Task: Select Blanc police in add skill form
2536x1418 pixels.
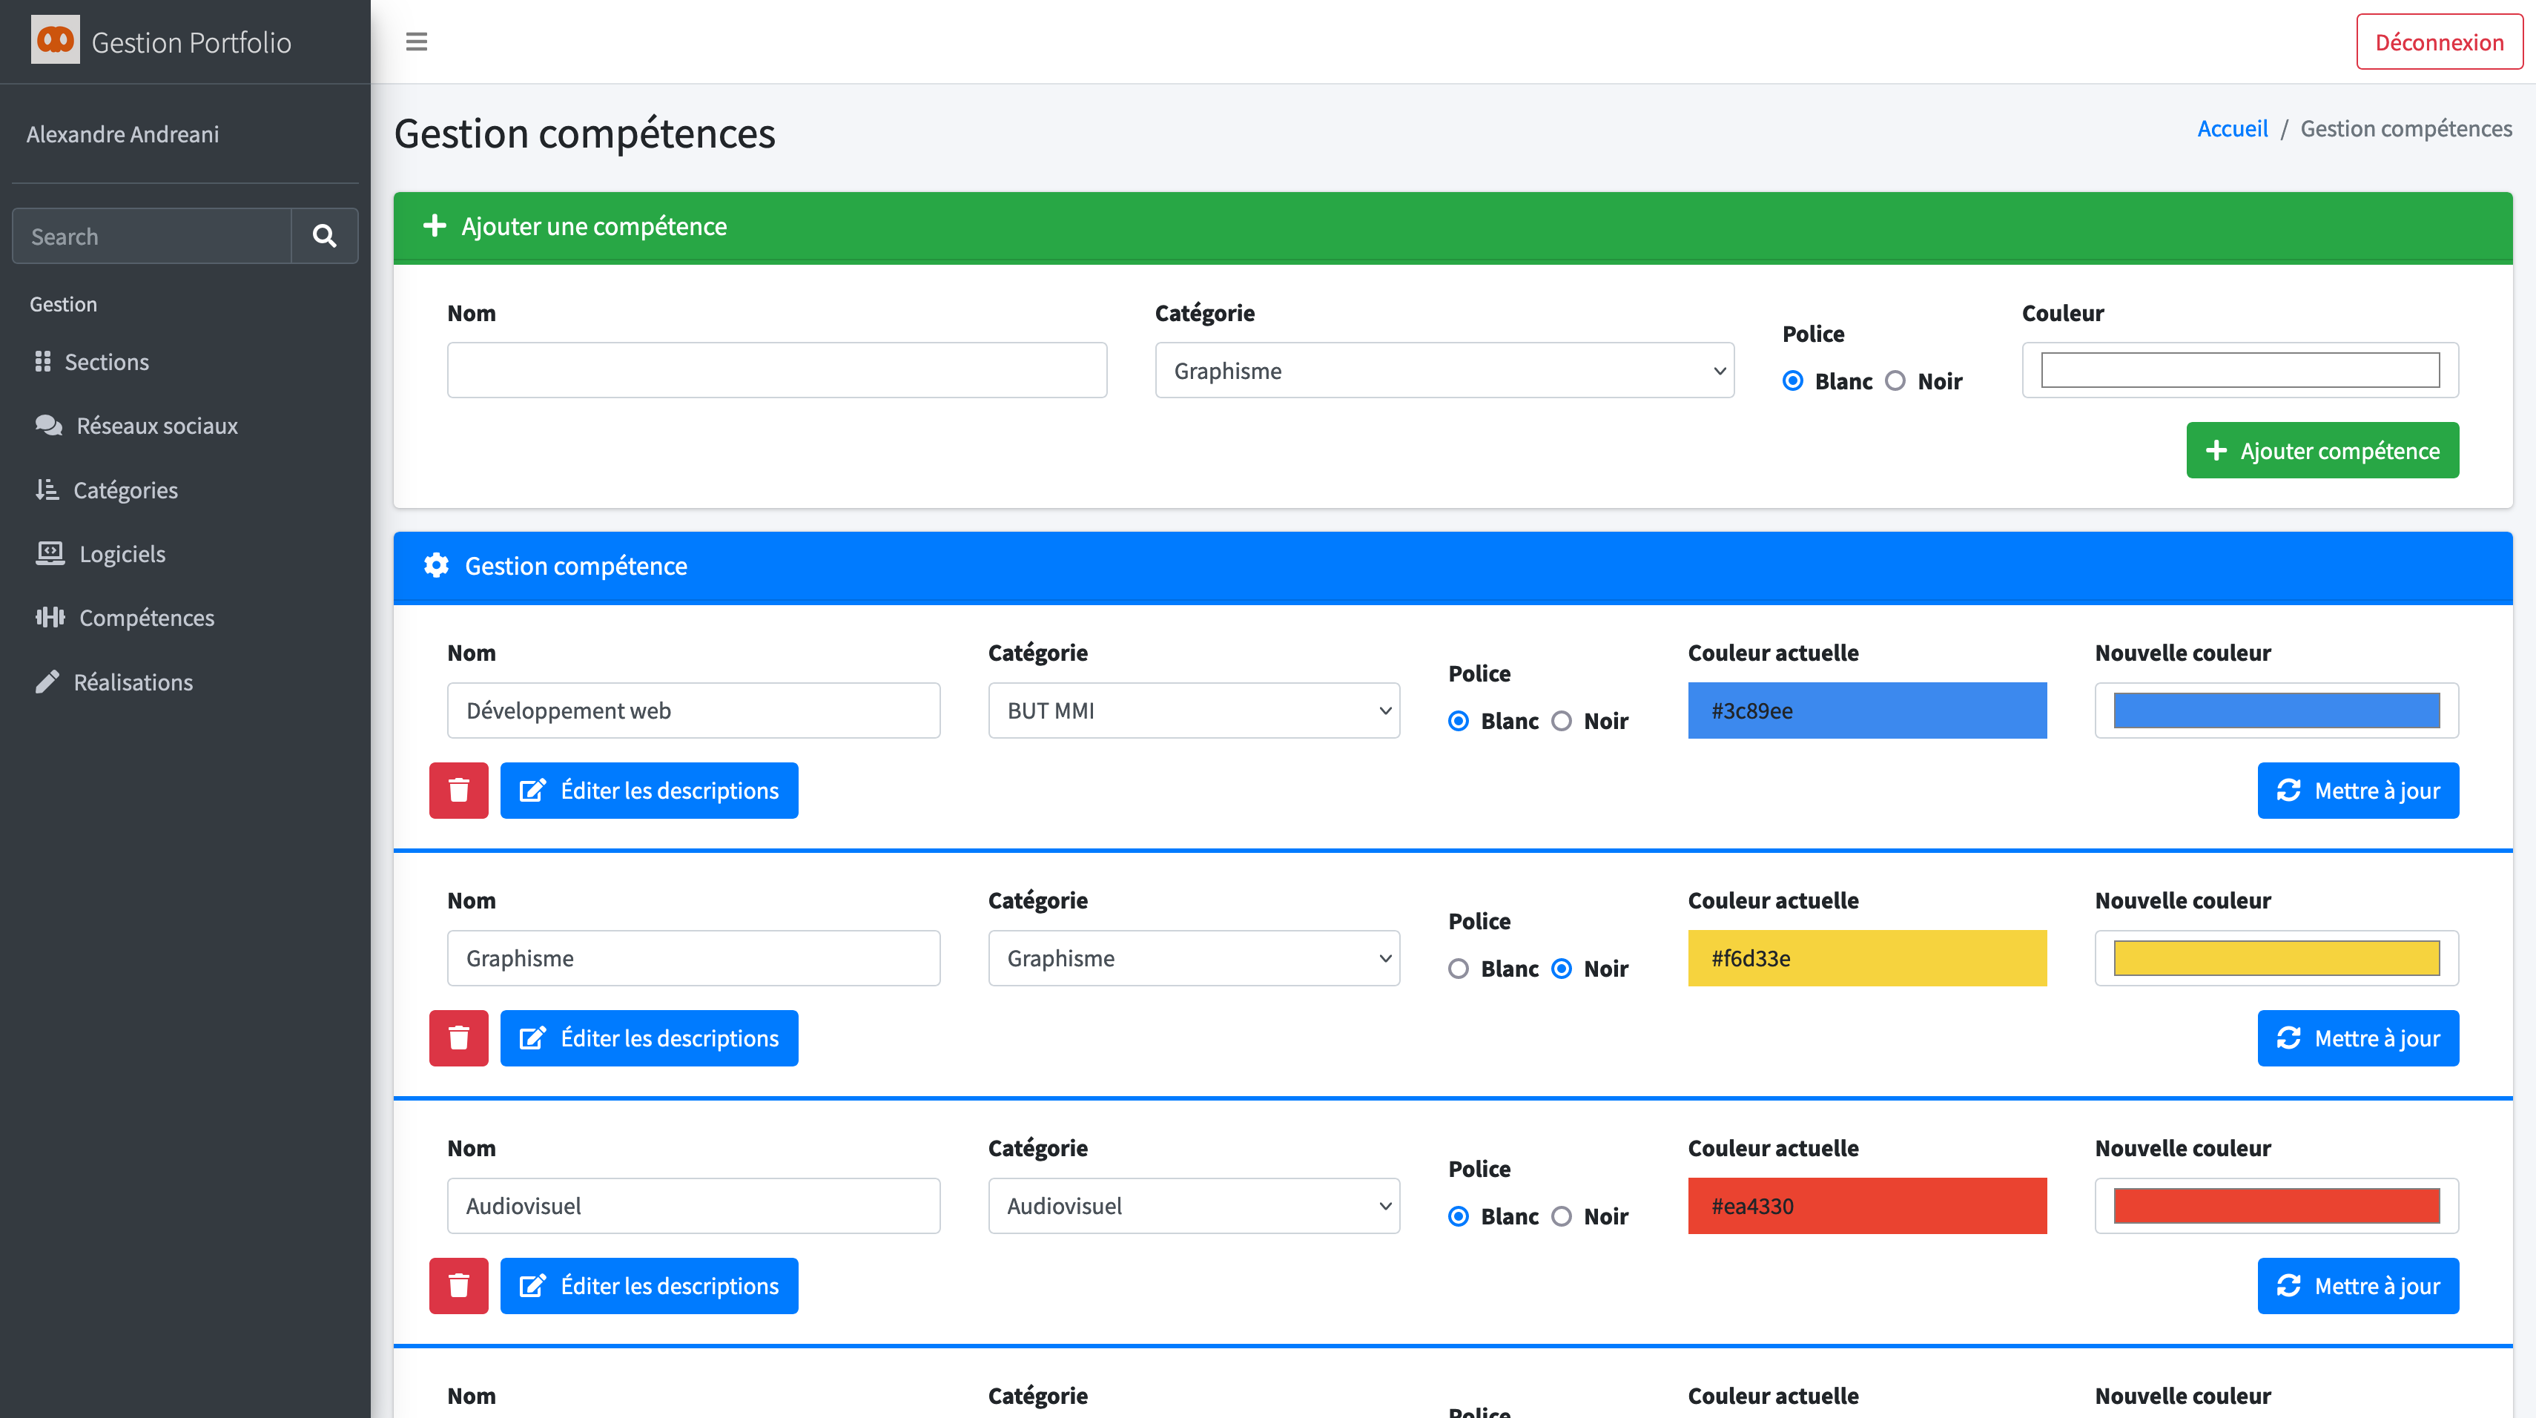Action: [x=1793, y=380]
